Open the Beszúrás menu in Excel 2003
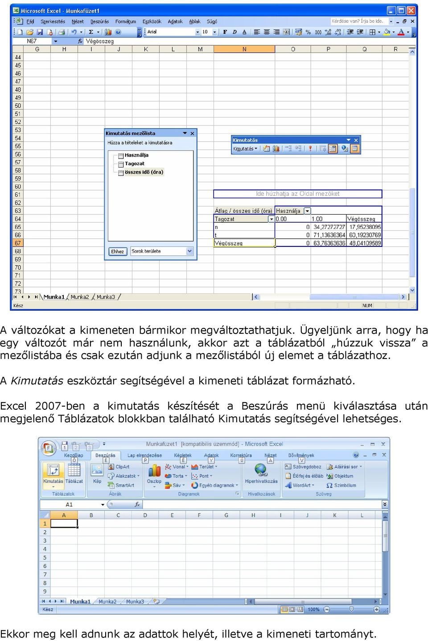Viewport: 428px width, 641px height. point(99,21)
